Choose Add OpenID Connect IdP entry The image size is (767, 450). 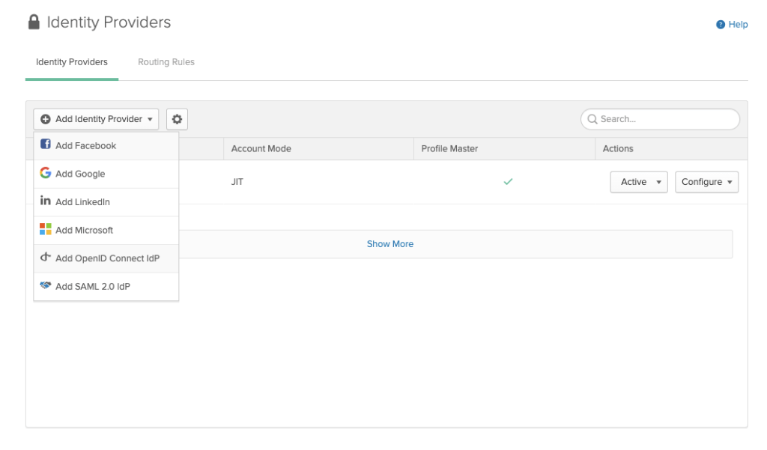(107, 258)
